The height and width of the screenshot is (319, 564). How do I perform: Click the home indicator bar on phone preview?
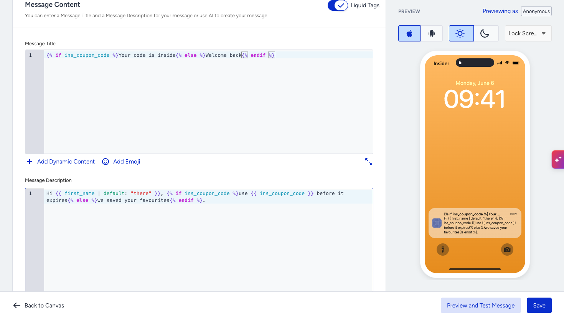[x=475, y=269]
